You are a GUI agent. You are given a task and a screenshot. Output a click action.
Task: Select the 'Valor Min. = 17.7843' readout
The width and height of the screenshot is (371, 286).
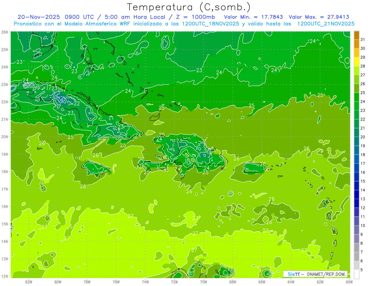253,17
